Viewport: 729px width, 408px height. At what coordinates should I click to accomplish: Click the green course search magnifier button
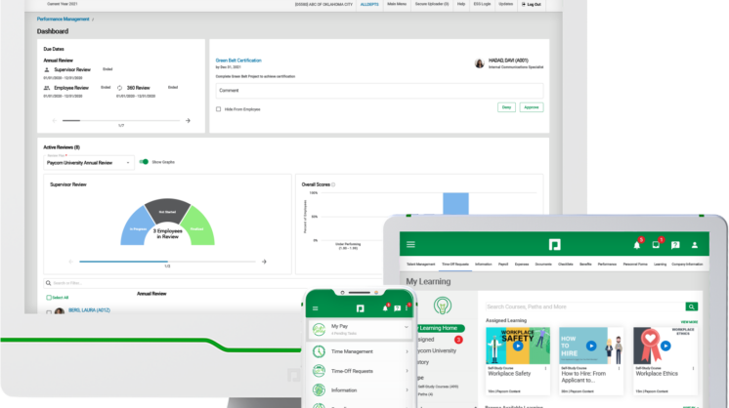point(692,306)
